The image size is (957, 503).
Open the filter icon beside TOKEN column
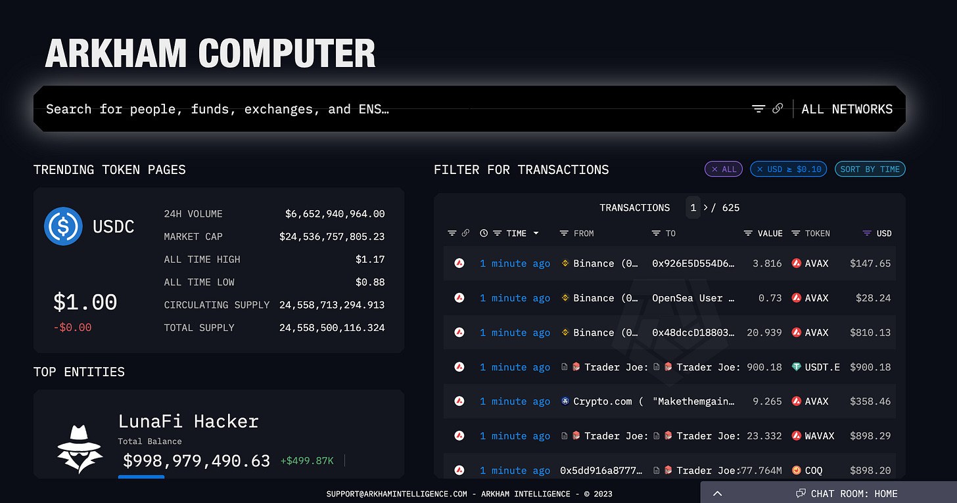(795, 233)
